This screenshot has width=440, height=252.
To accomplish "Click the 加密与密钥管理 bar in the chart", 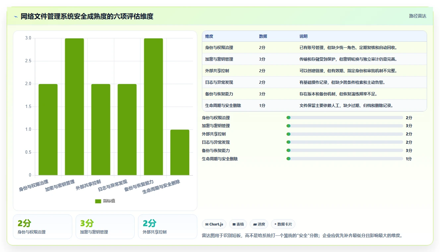I will [74, 107].
